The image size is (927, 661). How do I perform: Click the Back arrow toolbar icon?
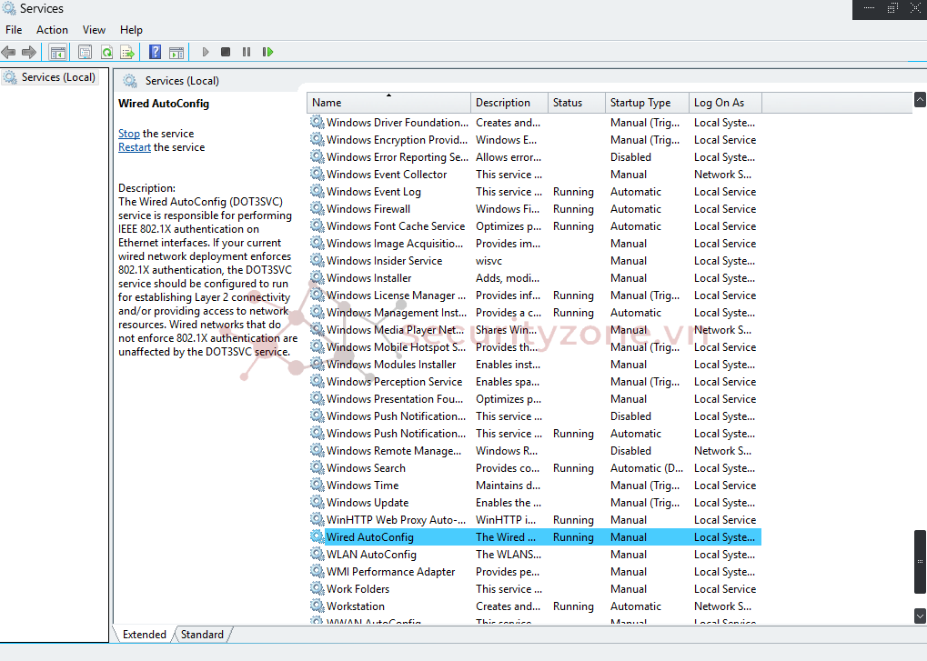pos(9,53)
